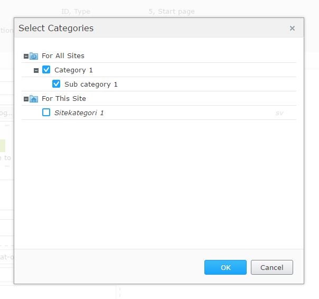Collapse the For This Site node
The image size is (319, 299).
[x=26, y=99]
